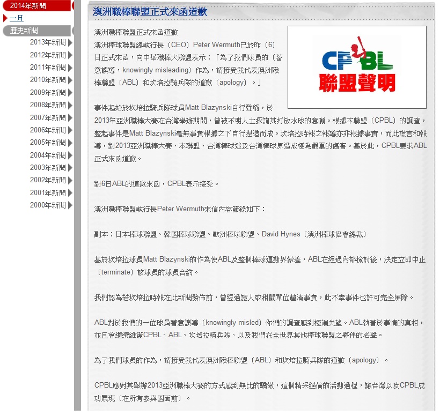
Task: Expand the arrow next to 2011年新聞
Action: pyautogui.click(x=70, y=68)
